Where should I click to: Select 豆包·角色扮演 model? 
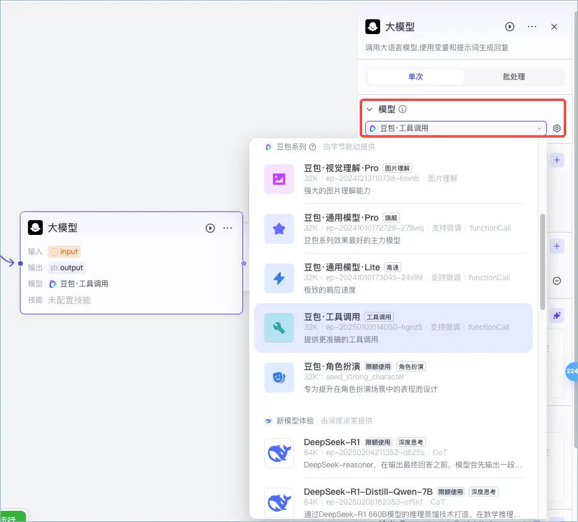point(394,378)
